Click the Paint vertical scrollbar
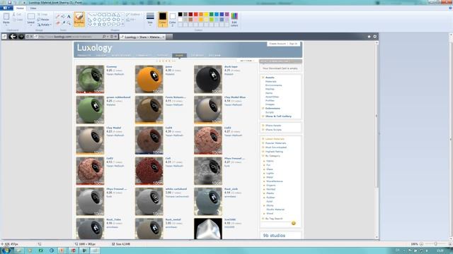The height and width of the screenshot is (254, 453). [x=451, y=135]
